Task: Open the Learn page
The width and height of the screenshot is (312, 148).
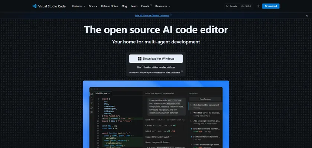Action: 134,6
